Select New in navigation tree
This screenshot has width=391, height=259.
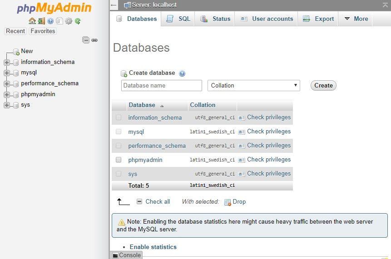[x=27, y=51]
